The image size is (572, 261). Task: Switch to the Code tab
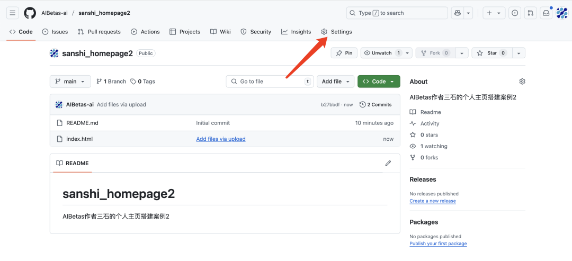pyautogui.click(x=21, y=32)
